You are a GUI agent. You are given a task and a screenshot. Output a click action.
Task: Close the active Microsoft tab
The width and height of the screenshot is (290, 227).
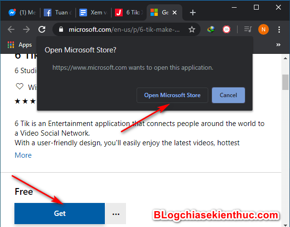click(x=175, y=13)
